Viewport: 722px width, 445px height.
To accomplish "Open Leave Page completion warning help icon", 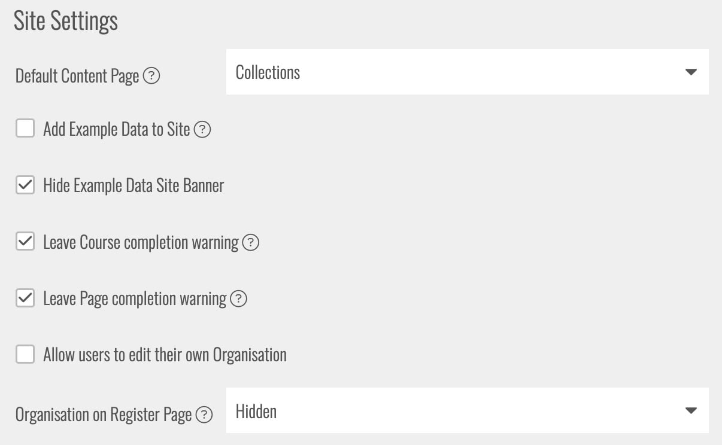I will pos(239,299).
